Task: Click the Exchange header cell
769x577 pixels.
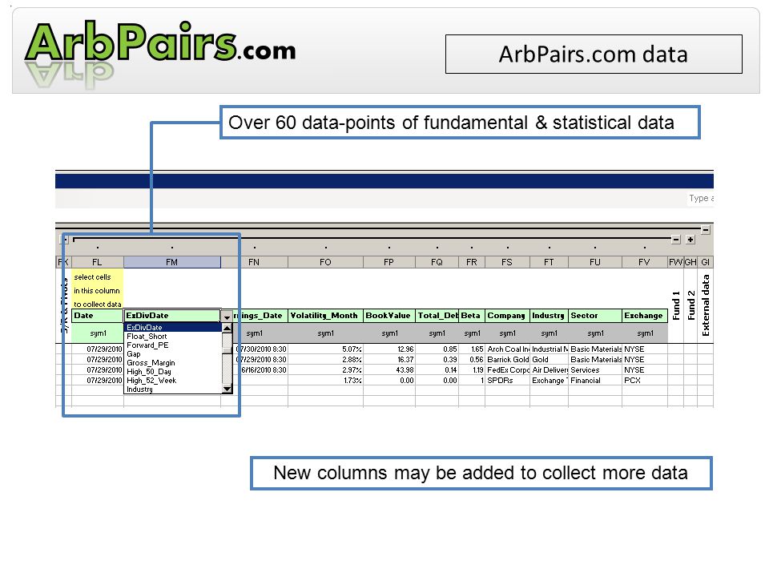Action: [x=644, y=316]
